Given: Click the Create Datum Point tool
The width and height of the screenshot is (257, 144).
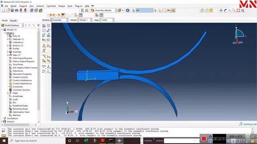Looking at the screenshot, I should tap(44, 66).
